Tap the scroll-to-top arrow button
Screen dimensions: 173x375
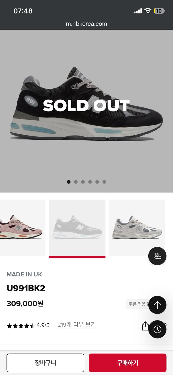click(157, 305)
